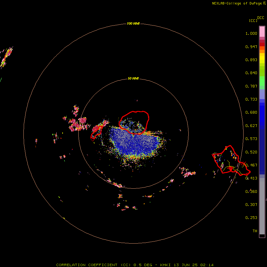This screenshot has height=267, width=267.
Task: Click the 0.253 scale value
Action: tap(251, 218)
